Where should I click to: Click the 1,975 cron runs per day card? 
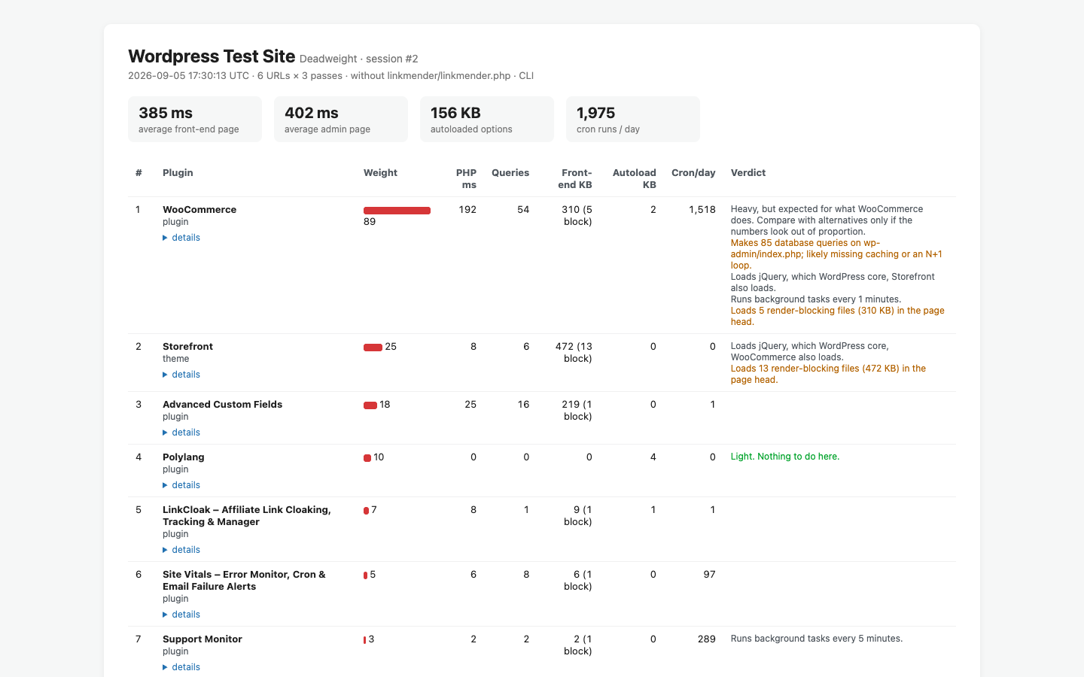[633, 119]
